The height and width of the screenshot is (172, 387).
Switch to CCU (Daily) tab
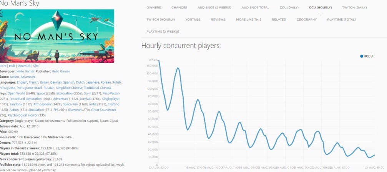(x=289, y=8)
